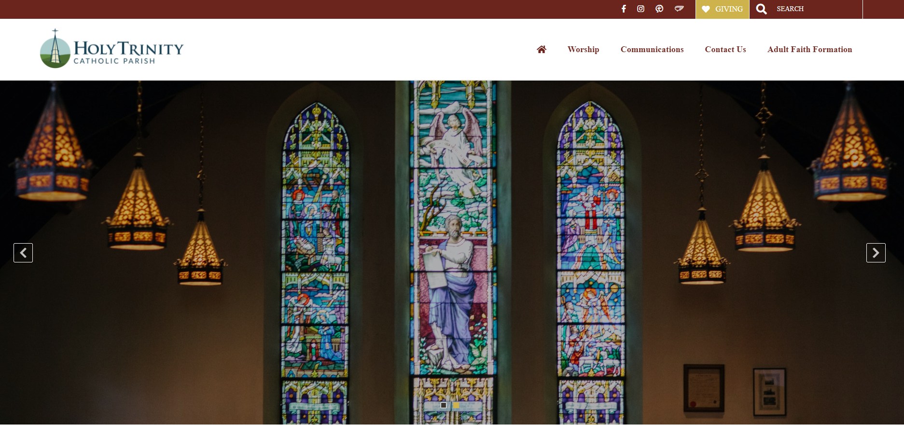Click the icon just left of Giving
This screenshot has height=439, width=904.
679,9
